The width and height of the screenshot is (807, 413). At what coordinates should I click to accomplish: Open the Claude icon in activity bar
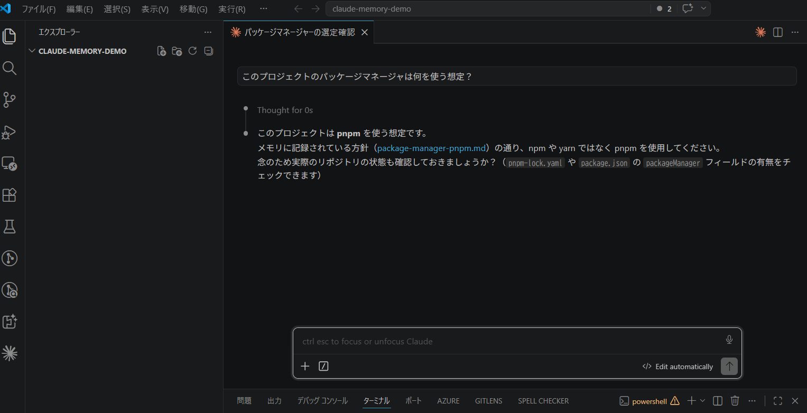(10, 353)
